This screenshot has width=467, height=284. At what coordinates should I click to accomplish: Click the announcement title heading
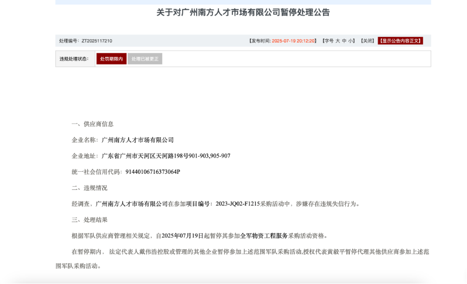click(243, 13)
